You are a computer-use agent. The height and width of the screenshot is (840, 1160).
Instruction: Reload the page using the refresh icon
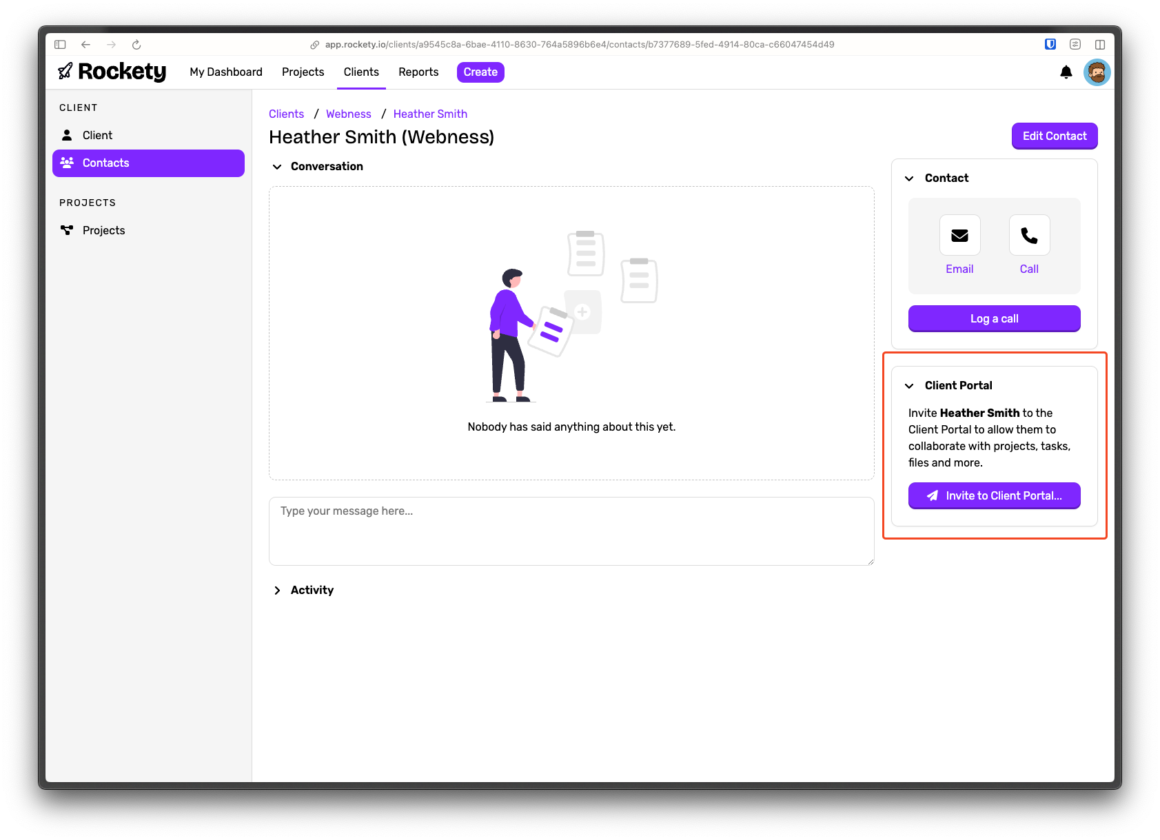[136, 44]
